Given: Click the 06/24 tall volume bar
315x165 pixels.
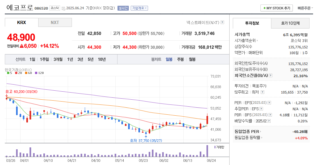Looking at the screenshot, I should coord(207,151).
